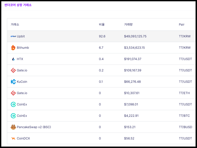Click the 거래소 column header
The image size is (197, 148).
coord(15,24)
